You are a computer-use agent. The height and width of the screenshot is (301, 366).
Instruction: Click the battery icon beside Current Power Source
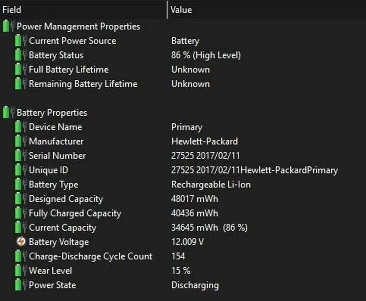19,41
